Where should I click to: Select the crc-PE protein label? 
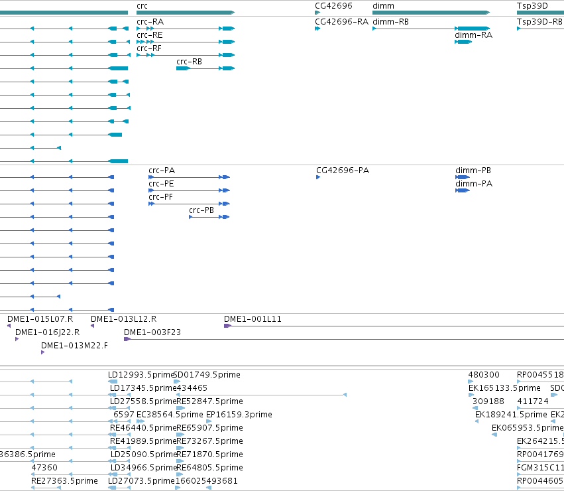coord(161,184)
